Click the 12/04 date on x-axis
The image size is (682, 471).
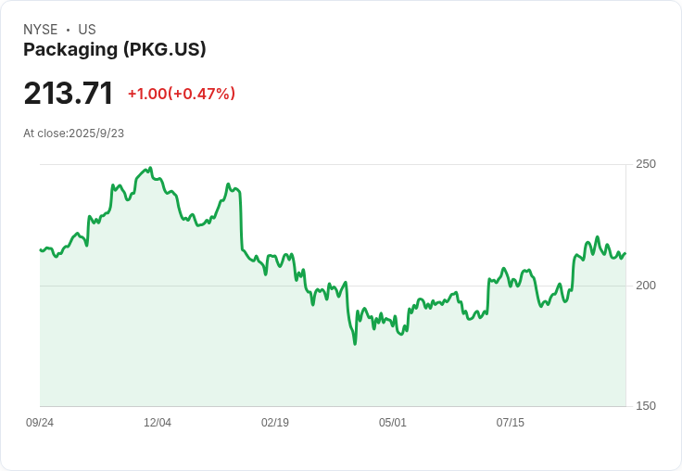click(158, 423)
